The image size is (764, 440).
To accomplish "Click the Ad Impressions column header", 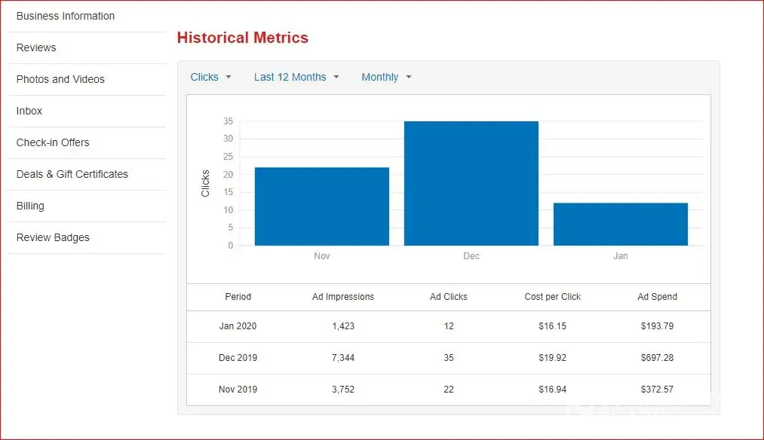I will point(343,297).
